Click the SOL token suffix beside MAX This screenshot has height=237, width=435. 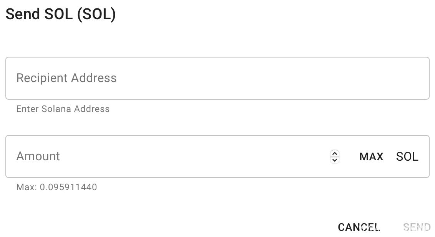pyautogui.click(x=407, y=156)
